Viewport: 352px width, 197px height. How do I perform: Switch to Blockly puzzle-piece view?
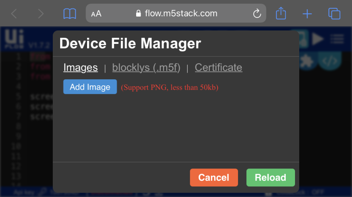tap(307, 61)
